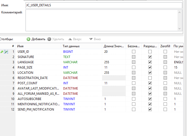Screen dimensions: 187x136
Task: Click the green Add column plus icon
Action: (x=28, y=39)
